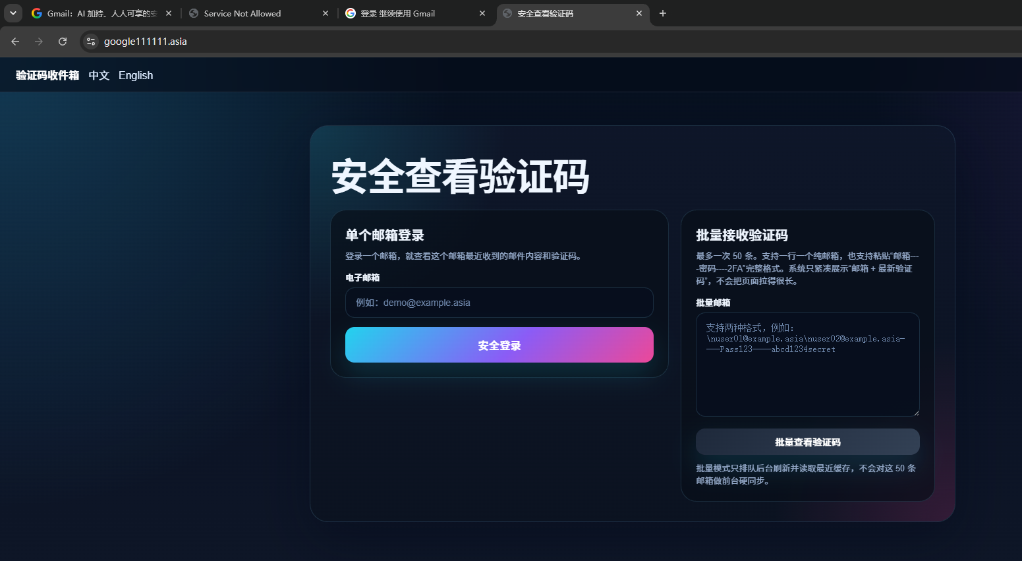Click the 登录一个邮箱 description text
The image size is (1022, 561).
[465, 256]
